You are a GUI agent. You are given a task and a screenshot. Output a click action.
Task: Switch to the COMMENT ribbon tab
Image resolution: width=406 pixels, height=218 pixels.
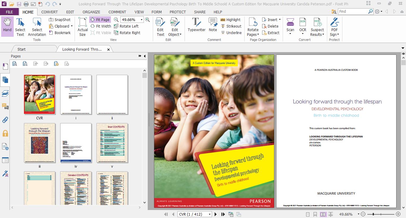(x=117, y=12)
